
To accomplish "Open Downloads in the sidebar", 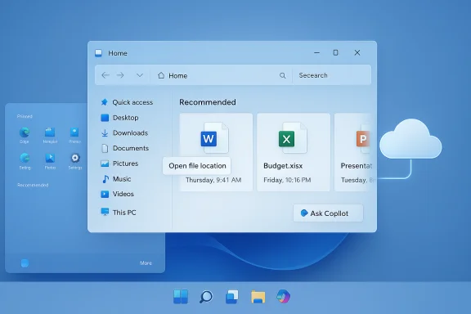I will click(124, 132).
